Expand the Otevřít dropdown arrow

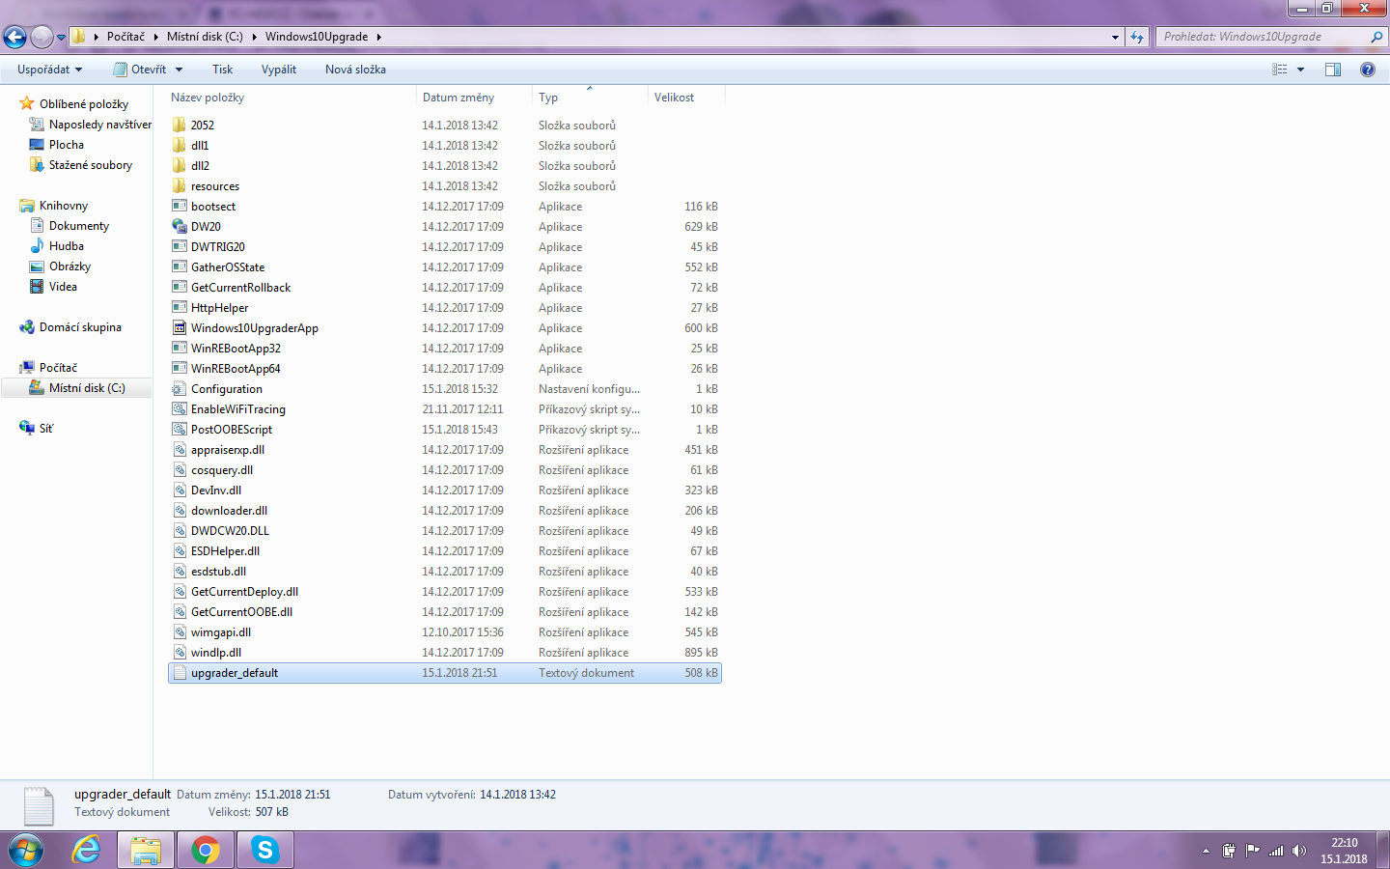[179, 70]
